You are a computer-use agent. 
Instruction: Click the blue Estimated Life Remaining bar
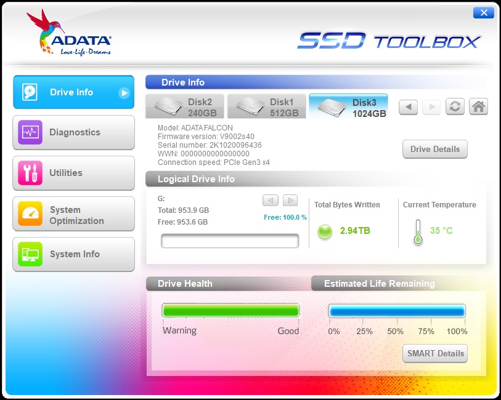[x=397, y=311]
